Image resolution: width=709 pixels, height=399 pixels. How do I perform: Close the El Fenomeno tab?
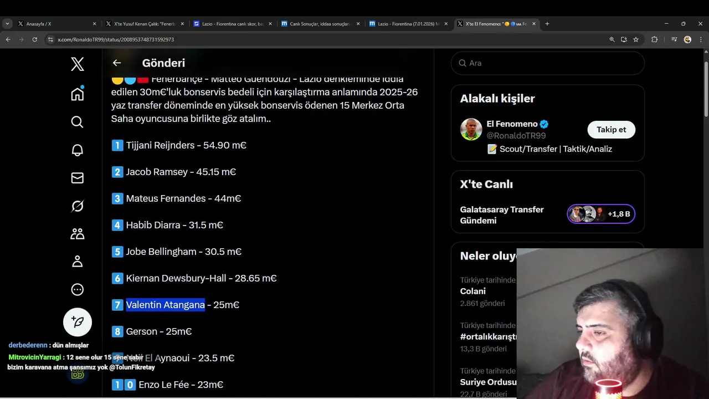pos(534,24)
